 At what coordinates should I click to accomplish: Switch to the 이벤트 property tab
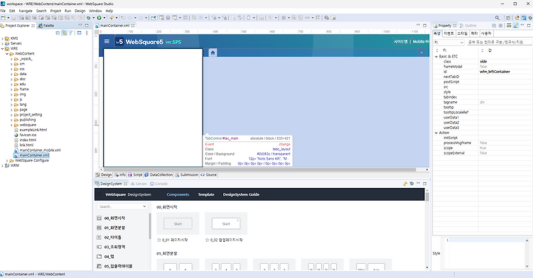[448, 33]
